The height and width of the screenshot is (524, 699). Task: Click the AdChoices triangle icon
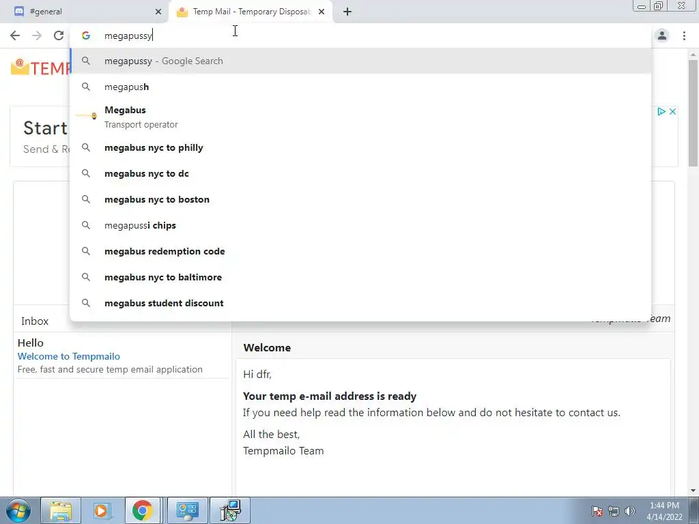(661, 111)
